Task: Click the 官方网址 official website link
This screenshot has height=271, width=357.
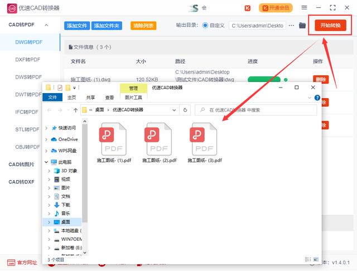Action: pos(22,263)
